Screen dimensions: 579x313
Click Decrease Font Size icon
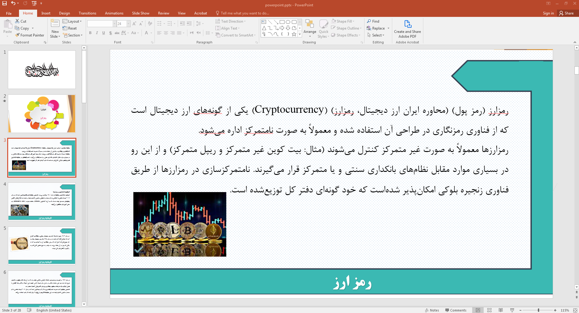point(141,24)
